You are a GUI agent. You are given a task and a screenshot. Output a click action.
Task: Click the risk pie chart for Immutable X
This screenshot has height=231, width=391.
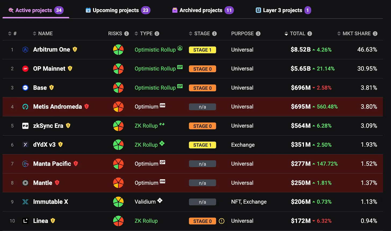tap(118, 202)
